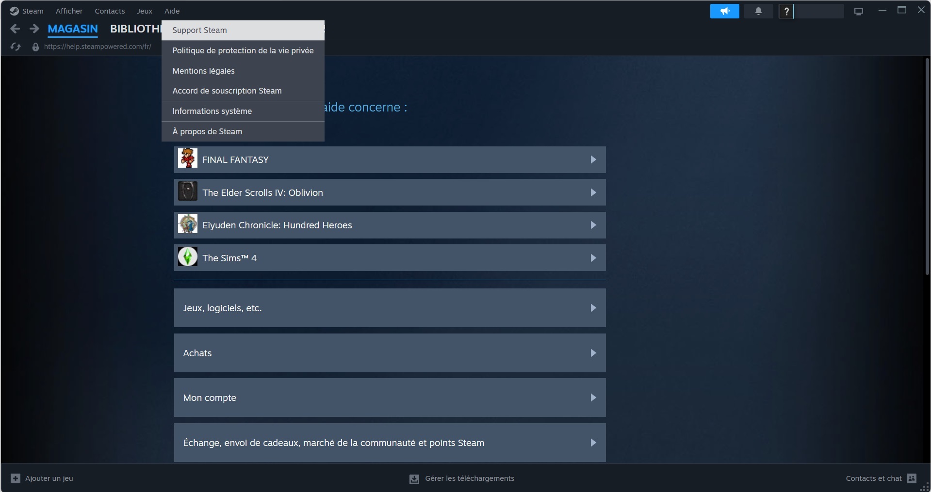Screen dimensions: 931x492
Task: Click the back navigation arrow
Action: point(15,29)
